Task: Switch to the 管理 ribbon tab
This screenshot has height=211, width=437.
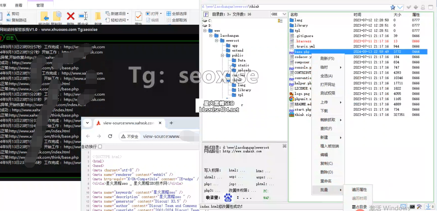Action: pyautogui.click(x=40, y=5)
